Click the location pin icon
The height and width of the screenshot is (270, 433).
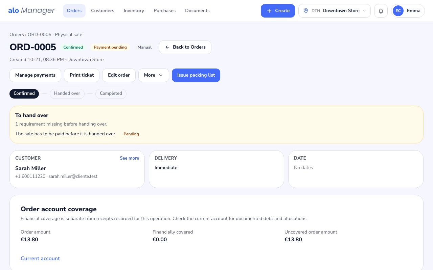pos(306,11)
